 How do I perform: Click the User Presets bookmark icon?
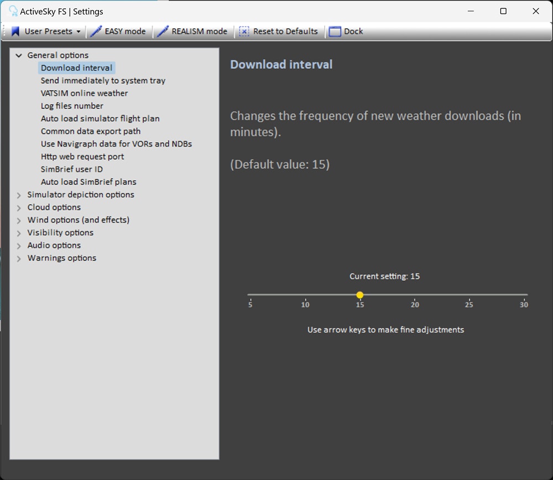(x=15, y=32)
